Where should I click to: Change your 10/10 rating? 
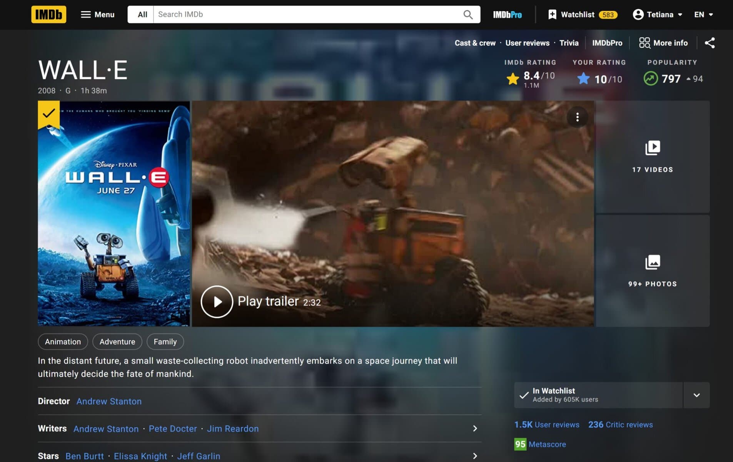click(x=599, y=79)
